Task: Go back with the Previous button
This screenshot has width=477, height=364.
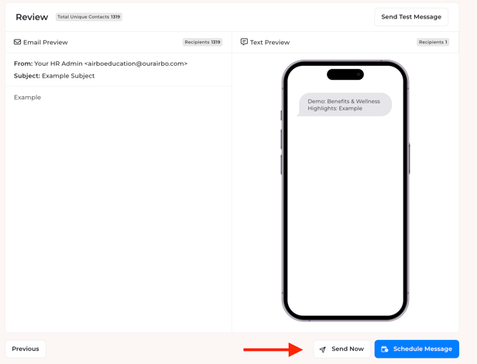Action: (x=26, y=349)
